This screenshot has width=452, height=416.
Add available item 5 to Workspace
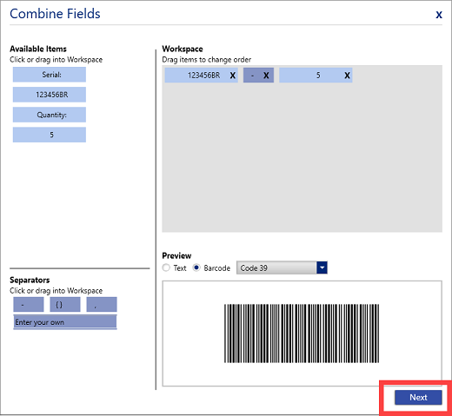click(x=50, y=135)
